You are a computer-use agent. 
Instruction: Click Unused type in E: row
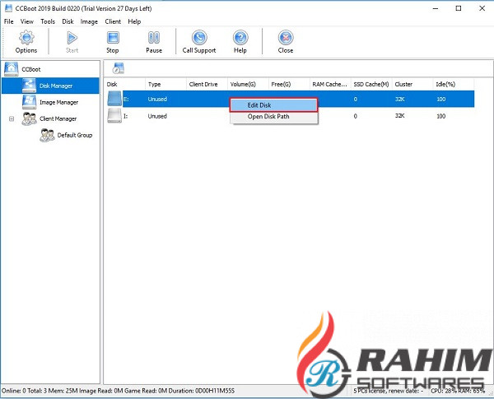click(x=157, y=99)
